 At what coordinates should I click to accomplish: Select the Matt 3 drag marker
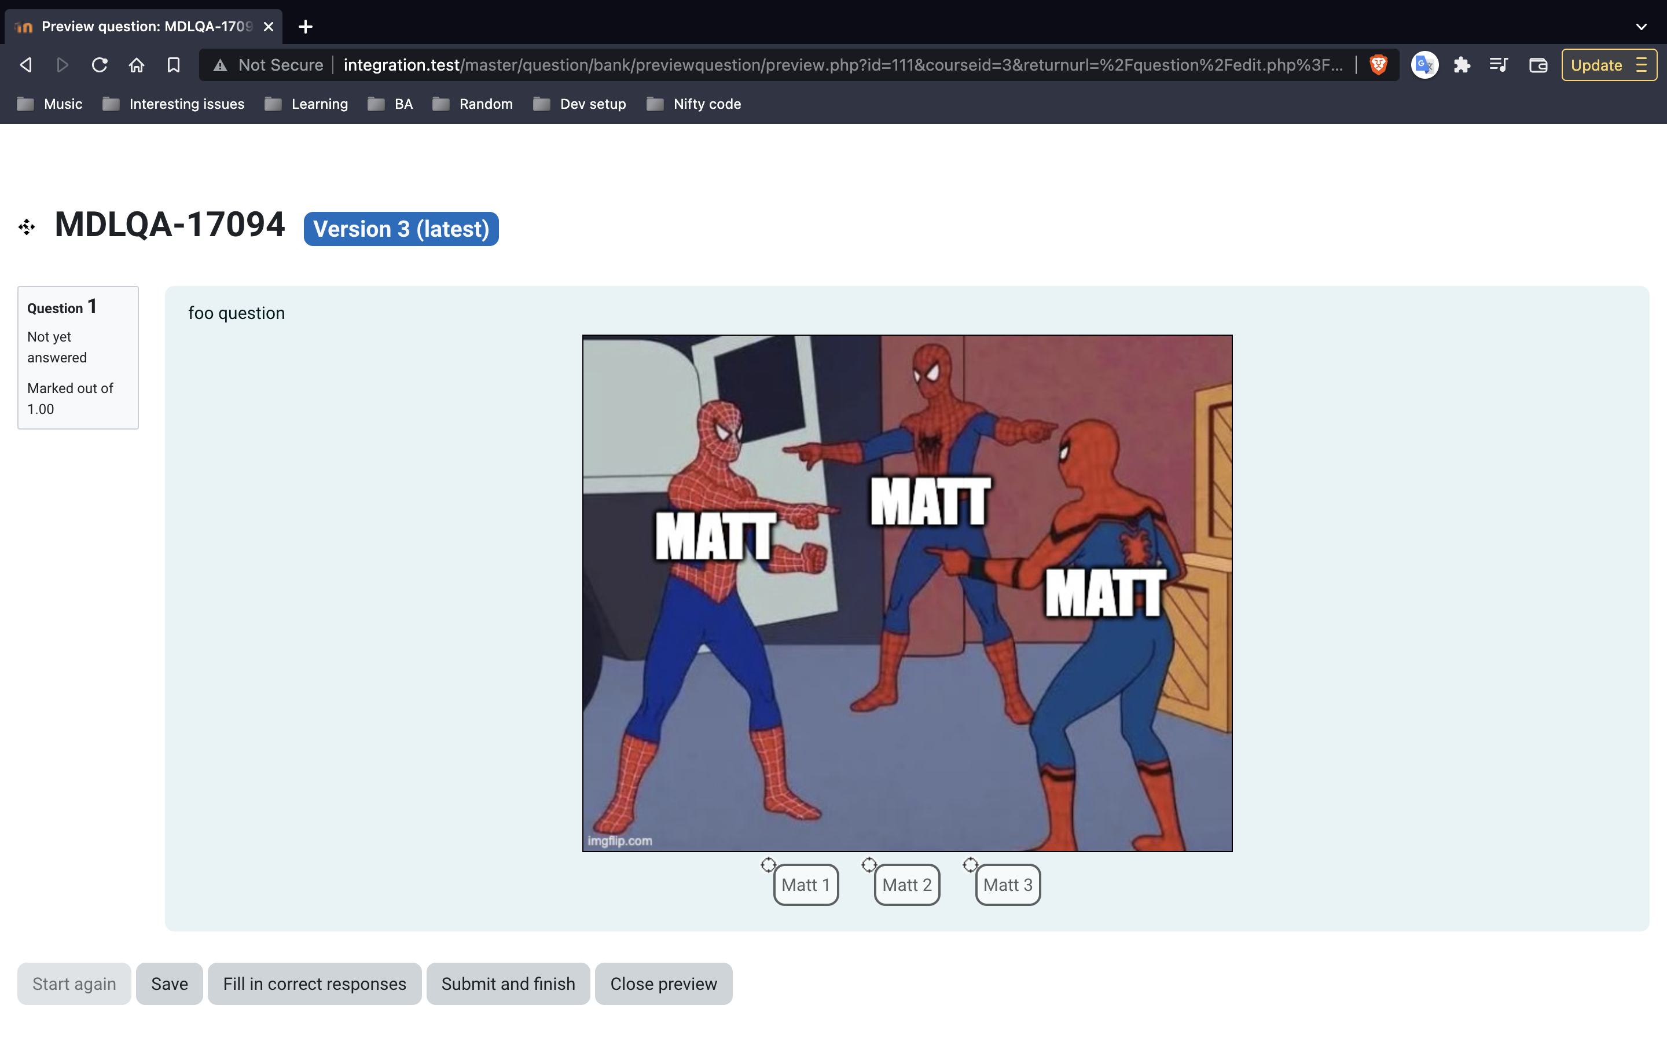(1008, 885)
